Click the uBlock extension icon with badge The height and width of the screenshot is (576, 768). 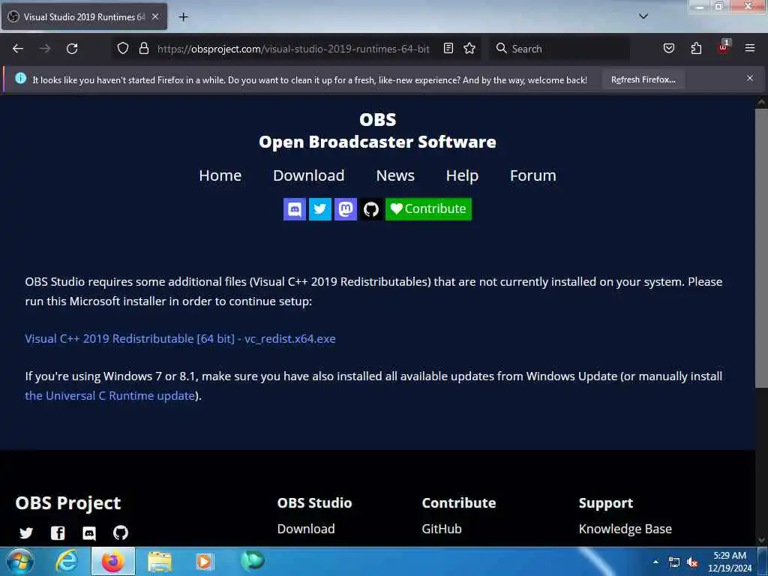[x=724, y=47]
